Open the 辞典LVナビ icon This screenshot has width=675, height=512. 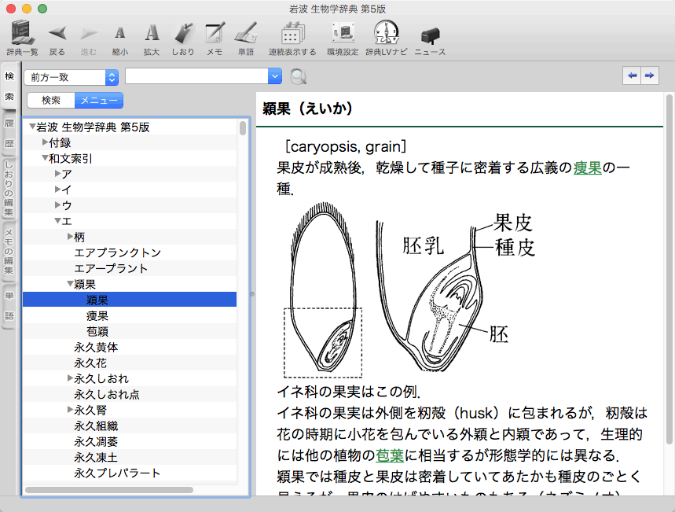point(386,34)
